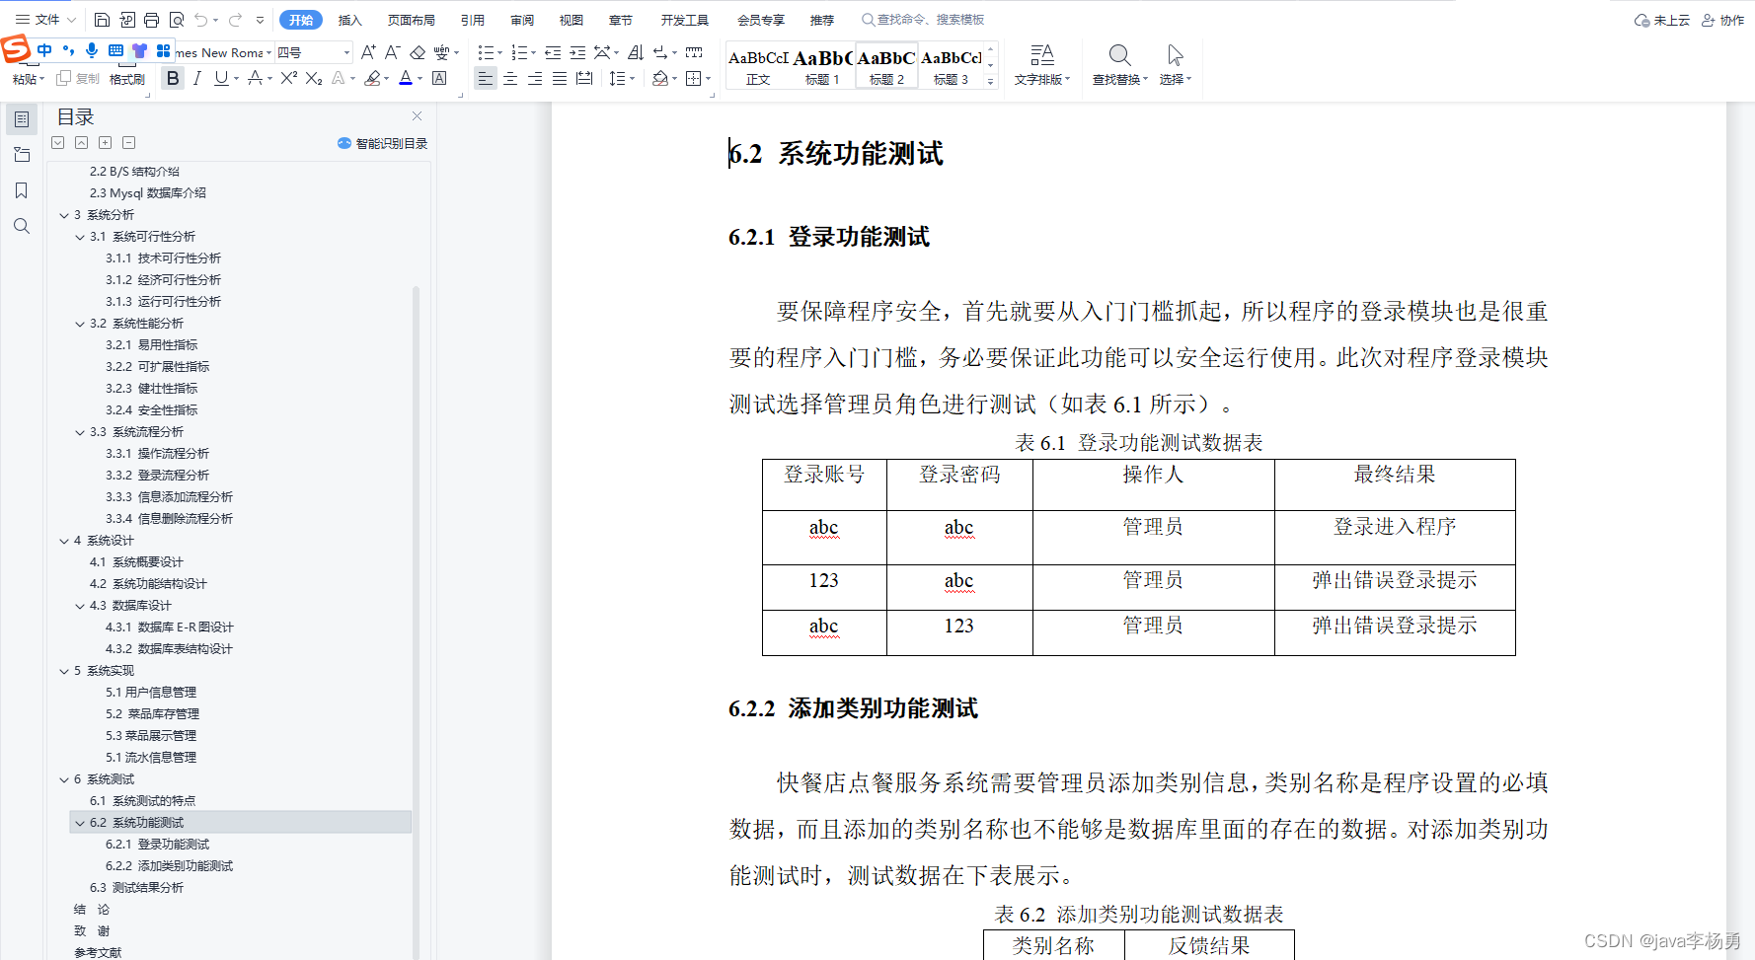Collapse the 3 系统分析 outline node
Image resolution: width=1755 pixels, height=960 pixels.
coord(64,215)
